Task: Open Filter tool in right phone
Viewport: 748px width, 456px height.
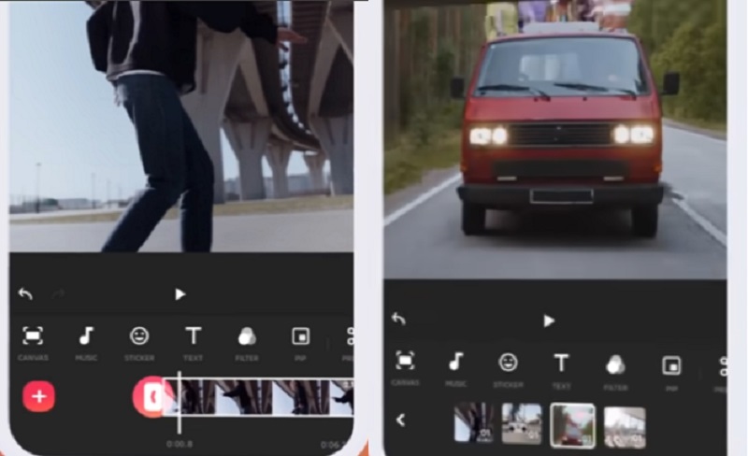Action: click(x=615, y=372)
